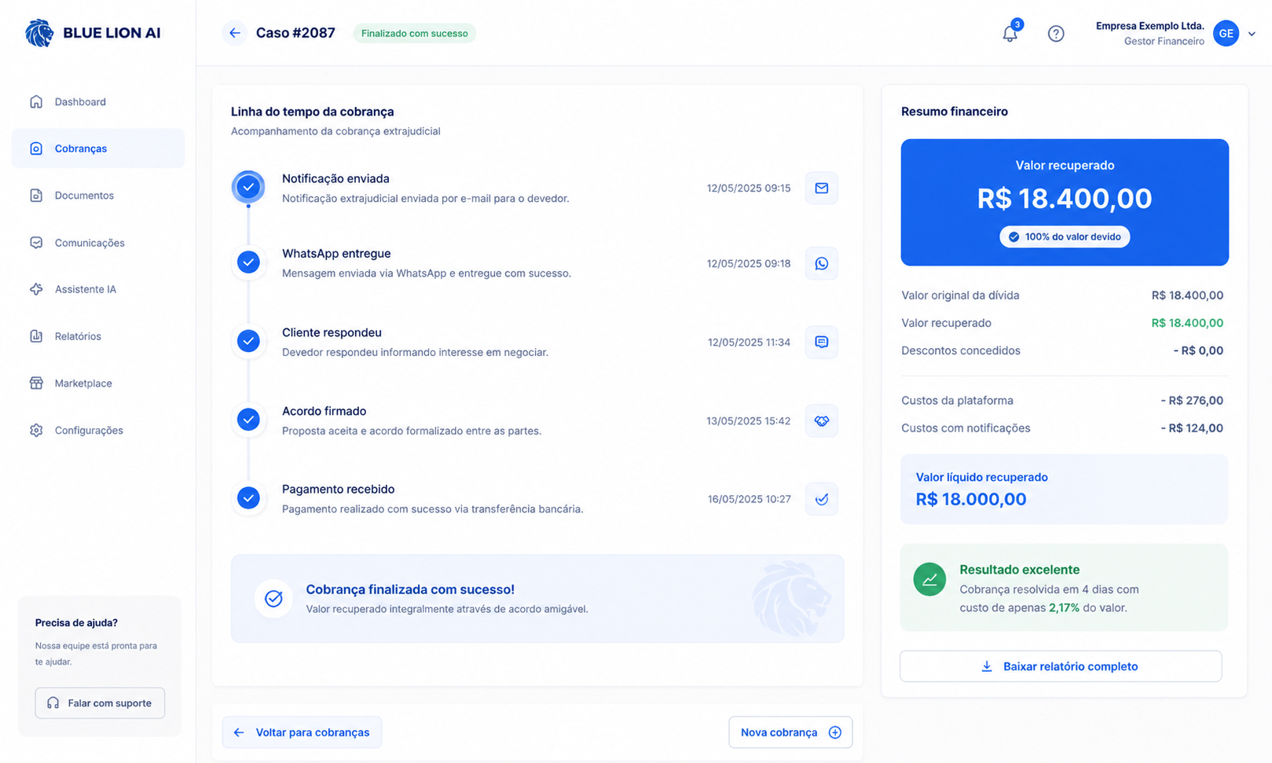The height and width of the screenshot is (763, 1272).
Task: Click the green chart icon in Resultado excelente
Action: 929,580
